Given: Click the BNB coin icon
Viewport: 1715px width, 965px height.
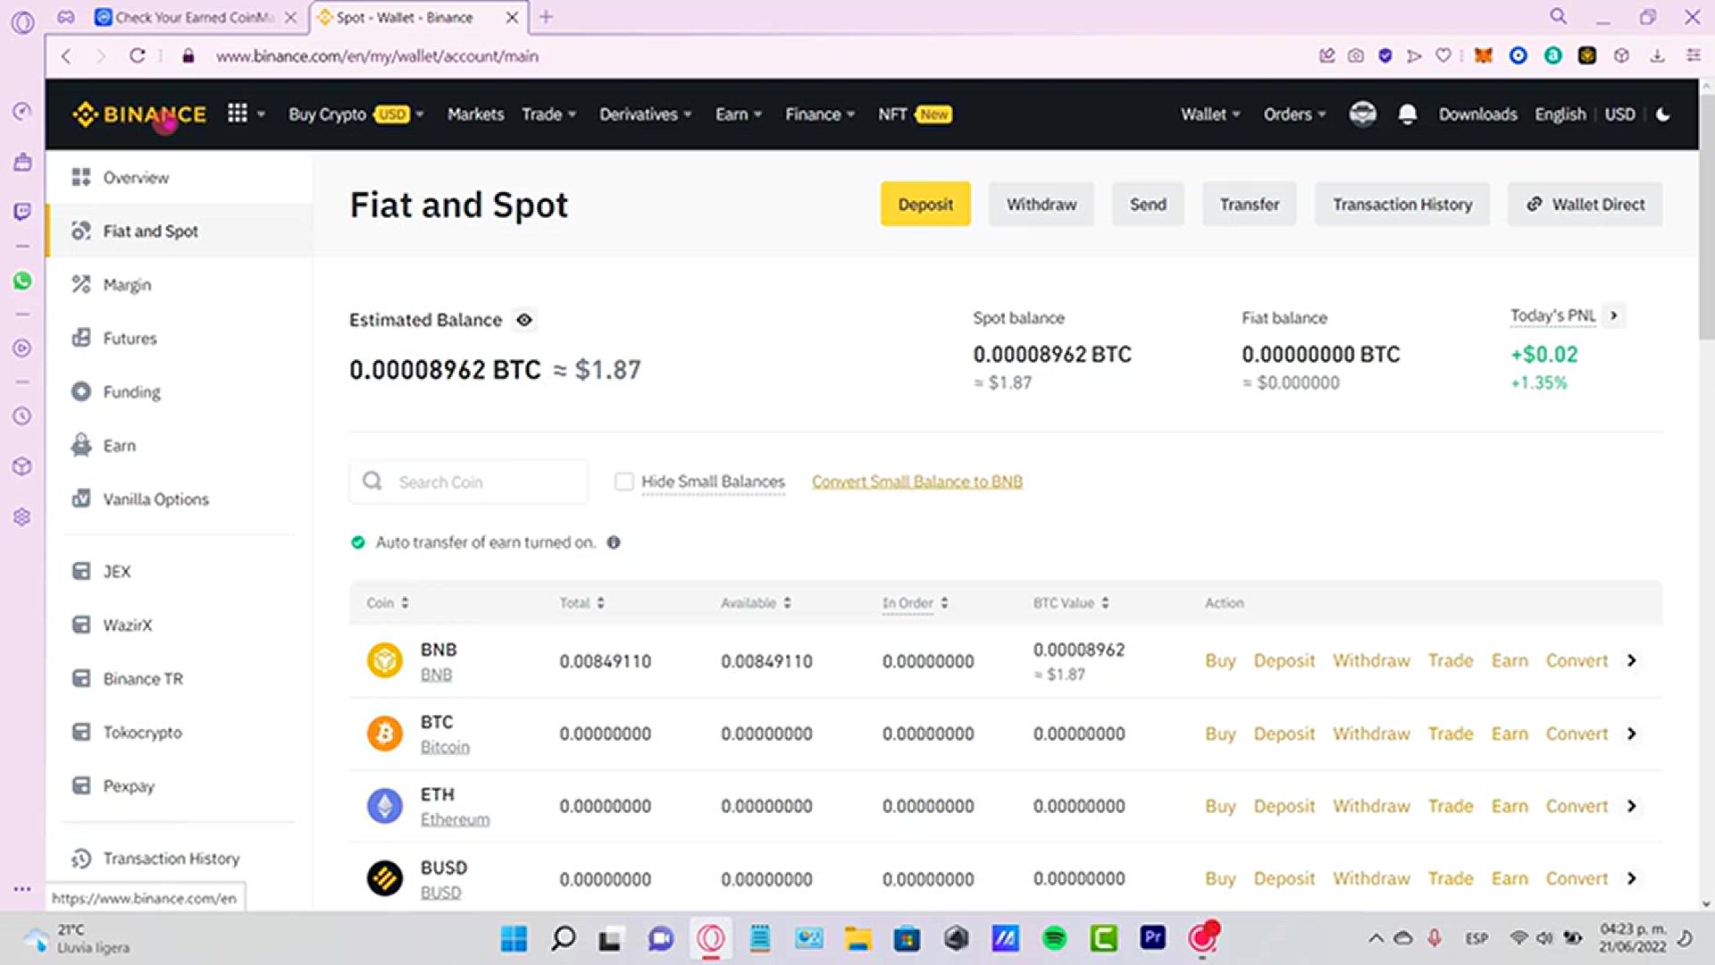Looking at the screenshot, I should pos(385,661).
